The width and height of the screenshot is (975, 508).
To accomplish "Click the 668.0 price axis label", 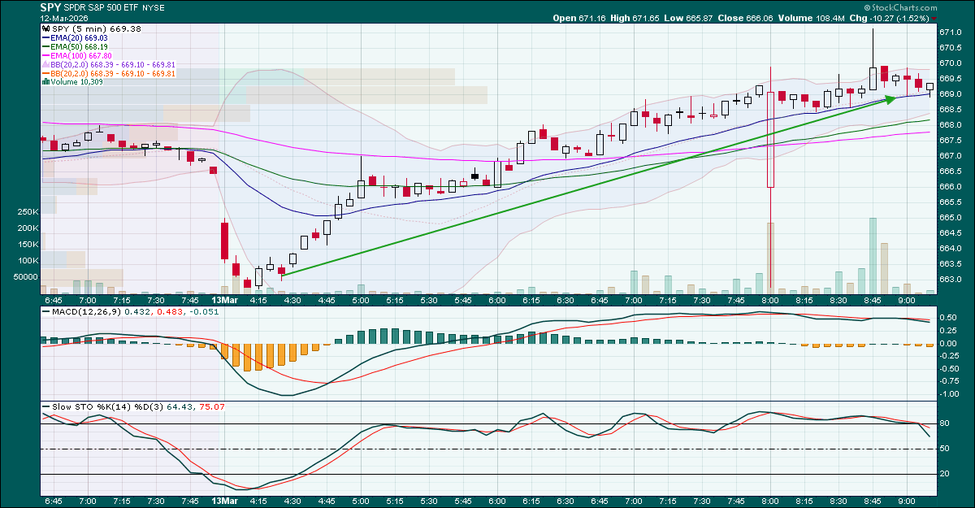I will [951, 125].
